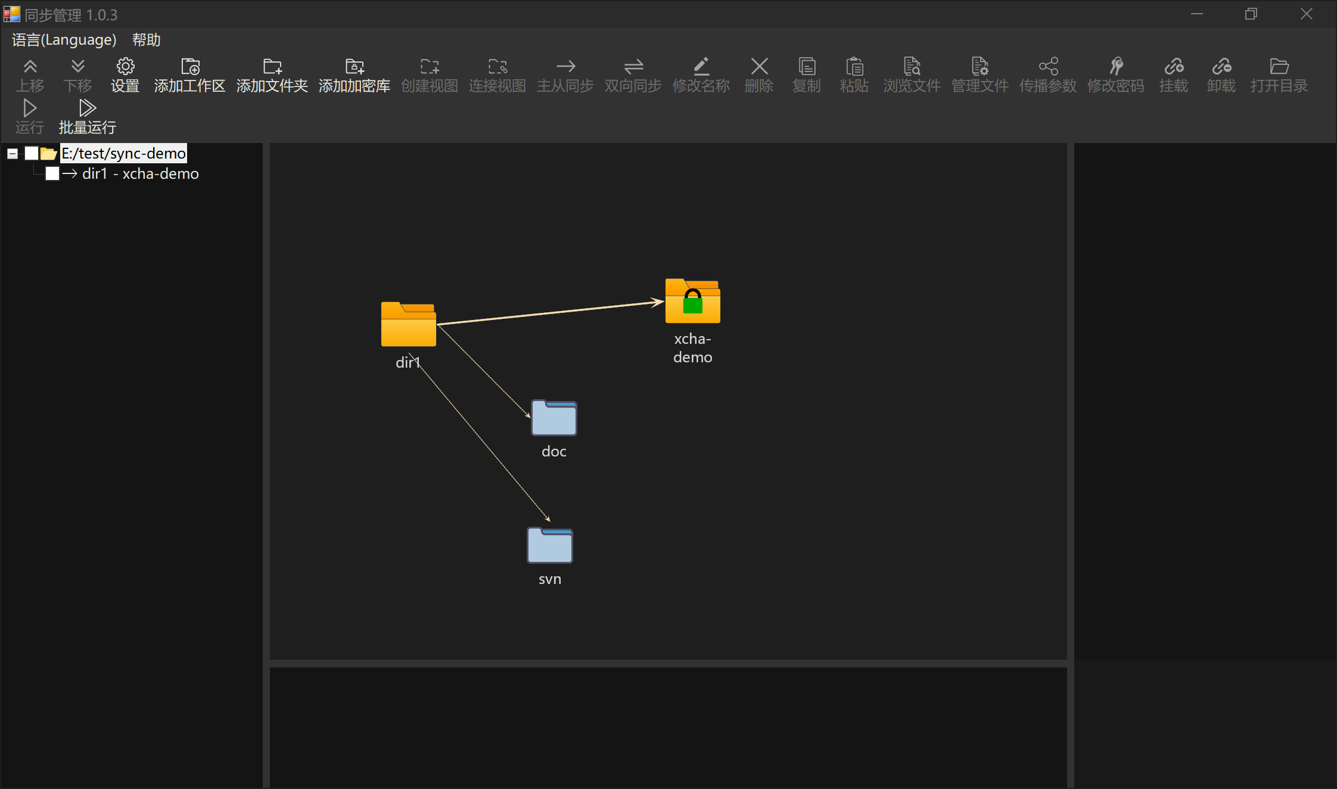Select the dir1 - xcha-demo tree entry
Viewport: 1337px width, 789px height.
tap(140, 173)
